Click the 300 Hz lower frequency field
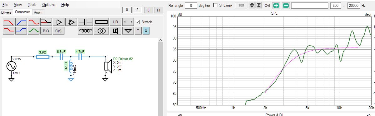The image size is (375, 116). point(336,5)
